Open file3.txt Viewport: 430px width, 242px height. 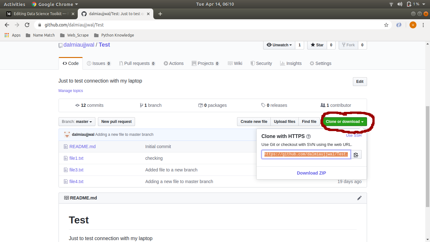click(x=76, y=170)
